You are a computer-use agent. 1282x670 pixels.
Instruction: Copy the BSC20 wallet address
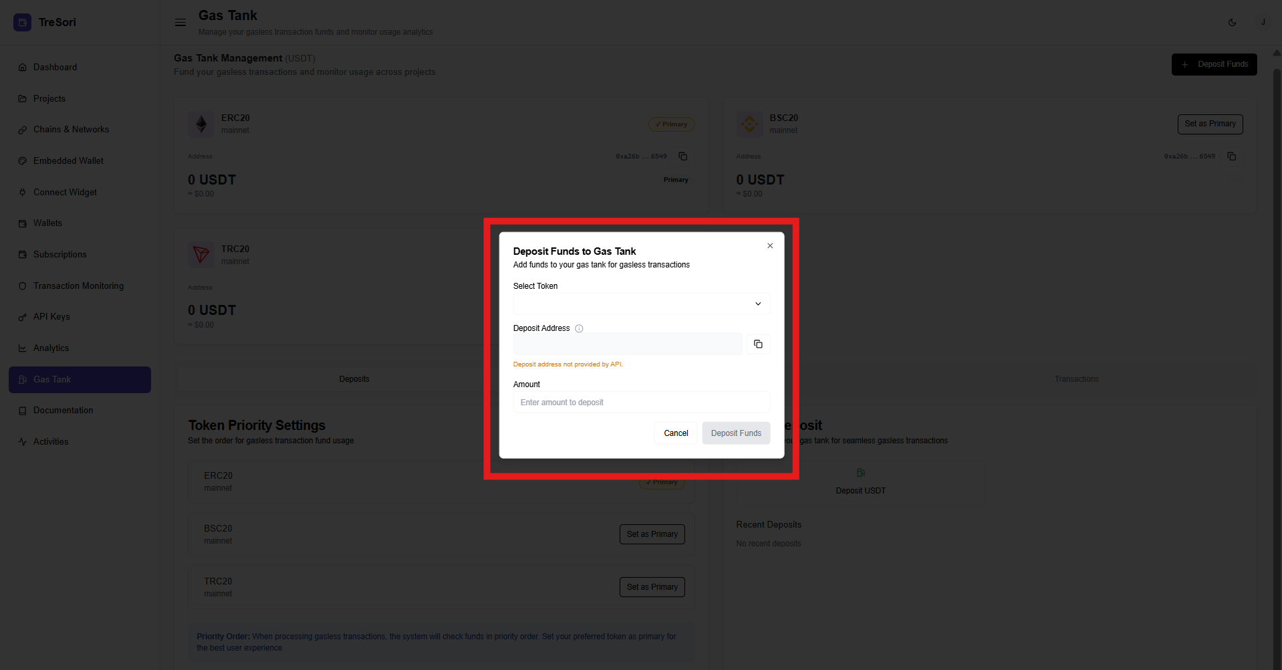(x=1231, y=156)
